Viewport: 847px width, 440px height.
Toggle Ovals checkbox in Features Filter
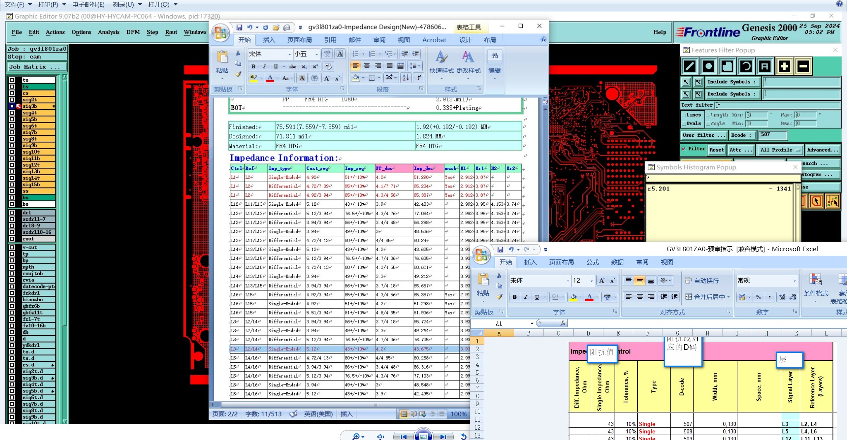pos(684,123)
